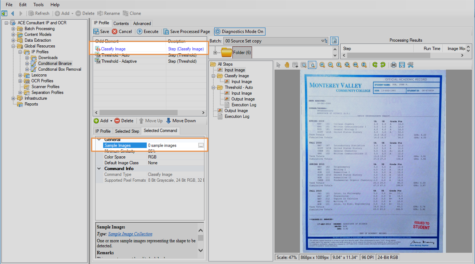This screenshot has height=264, width=475.
Task: Activate the hand pan tool
Action: 287,65
